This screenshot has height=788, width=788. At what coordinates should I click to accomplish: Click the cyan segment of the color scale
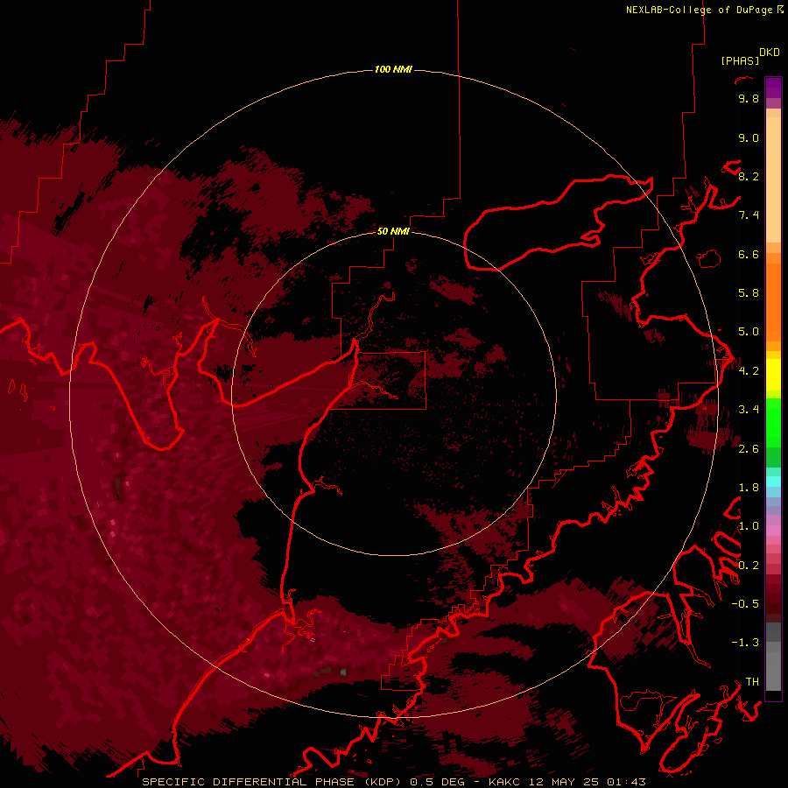[x=773, y=482]
